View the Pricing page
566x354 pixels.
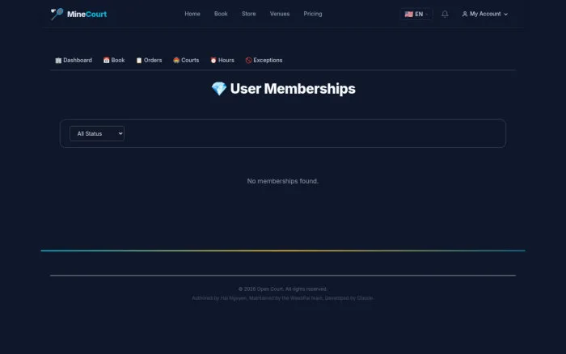(x=313, y=14)
